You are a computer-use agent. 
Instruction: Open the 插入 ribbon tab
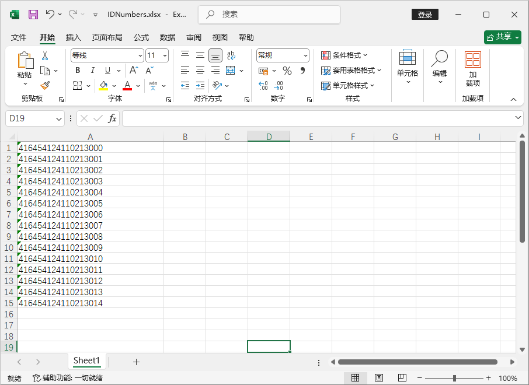pos(74,37)
